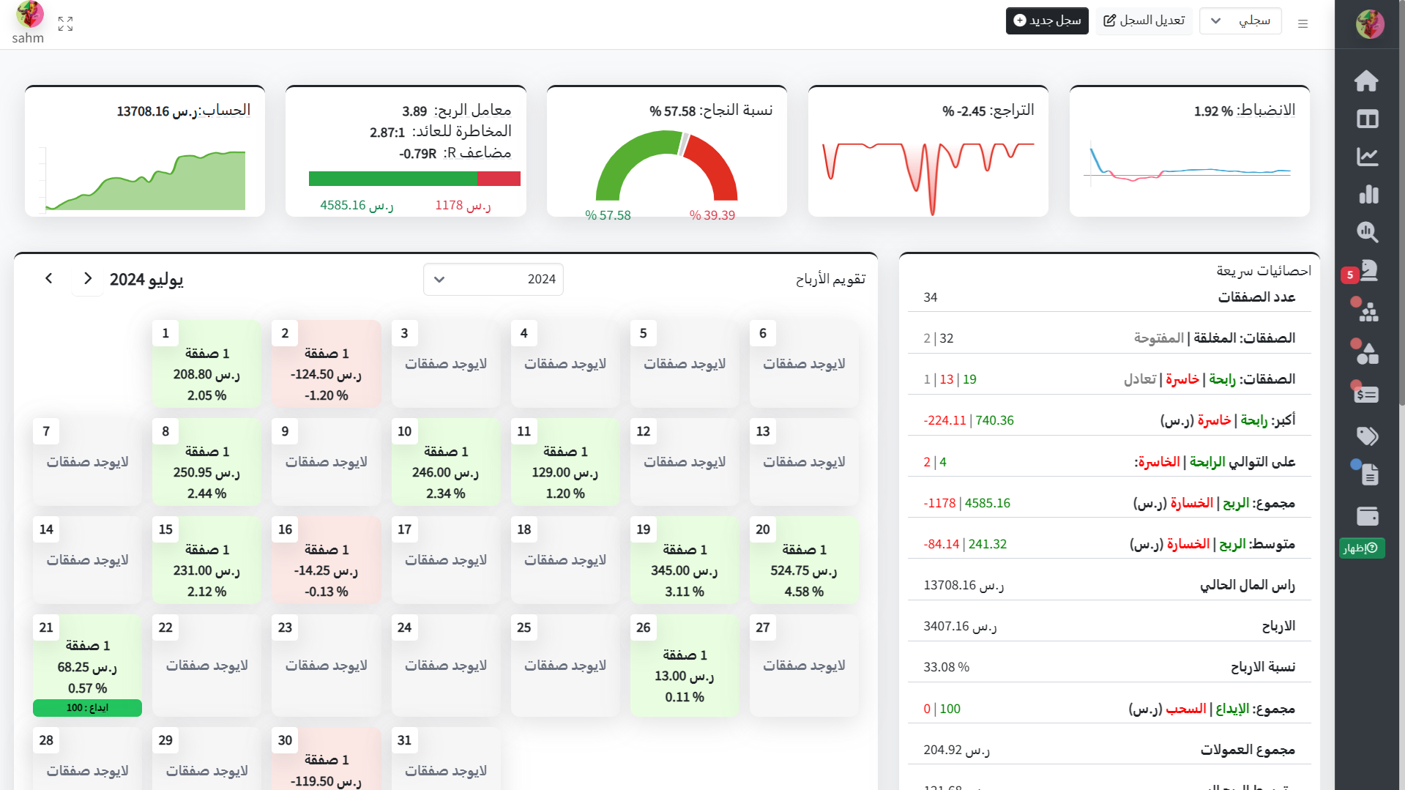Toggle the green إظهار help button
1405x790 pixels.
tap(1361, 548)
